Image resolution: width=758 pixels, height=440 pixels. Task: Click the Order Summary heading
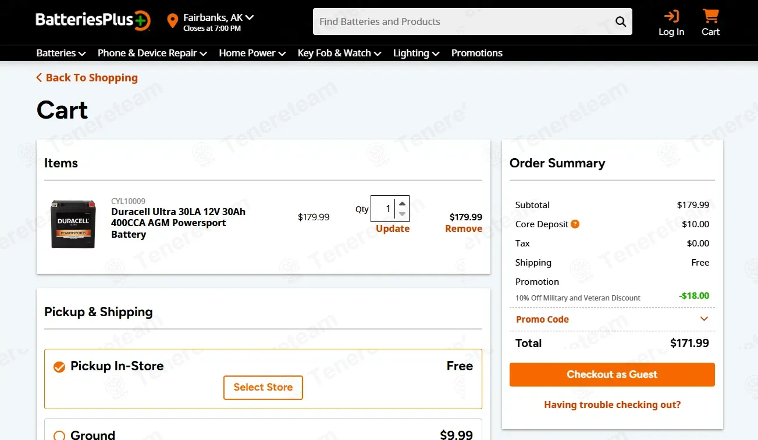pyautogui.click(x=557, y=163)
